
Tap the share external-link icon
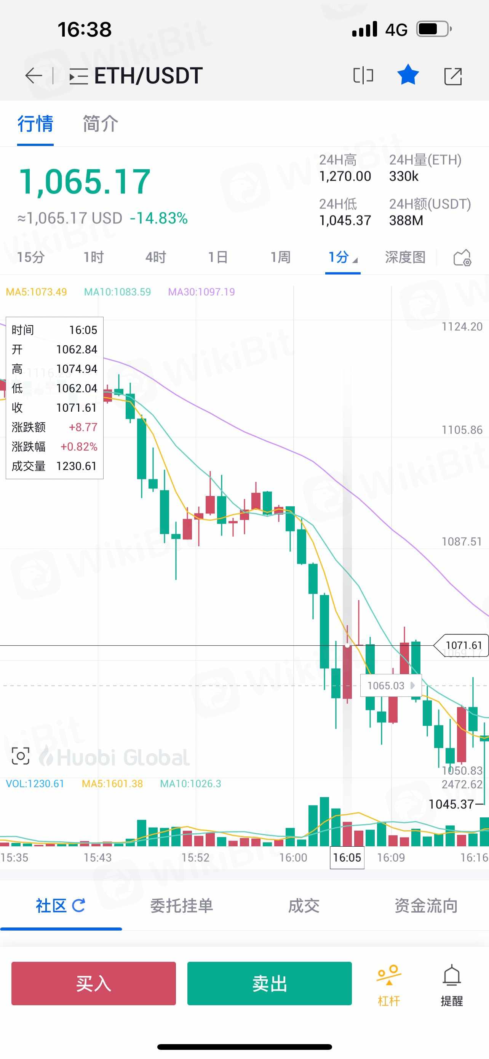click(x=453, y=76)
